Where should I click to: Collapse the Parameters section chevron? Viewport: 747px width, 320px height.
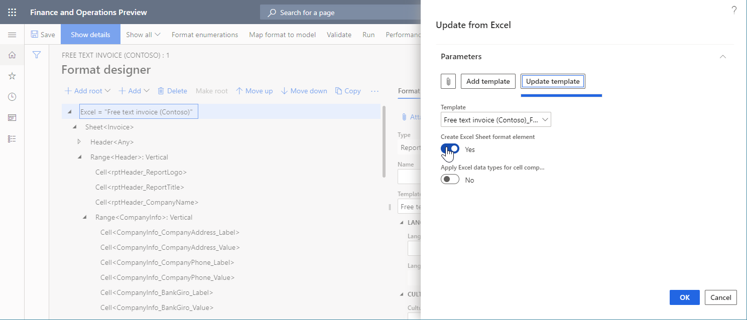(722, 57)
